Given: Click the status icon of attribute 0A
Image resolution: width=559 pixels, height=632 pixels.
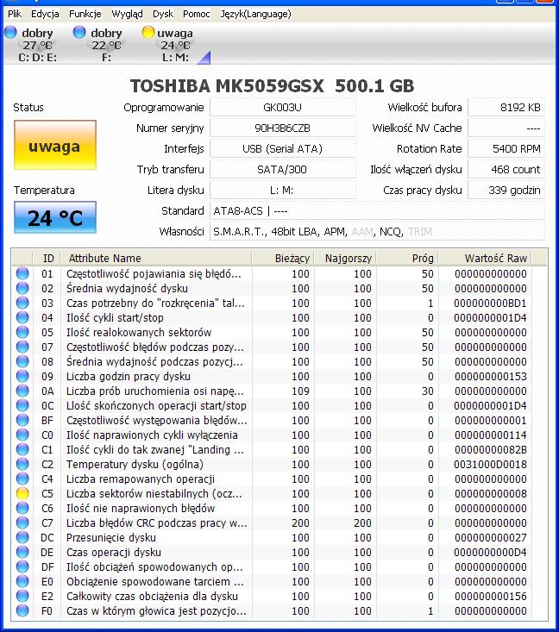Looking at the screenshot, I should [22, 391].
